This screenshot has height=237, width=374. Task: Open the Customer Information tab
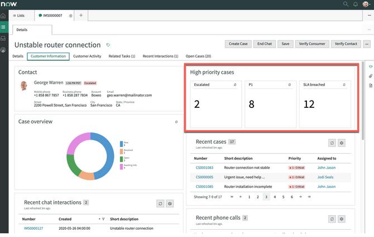point(48,56)
